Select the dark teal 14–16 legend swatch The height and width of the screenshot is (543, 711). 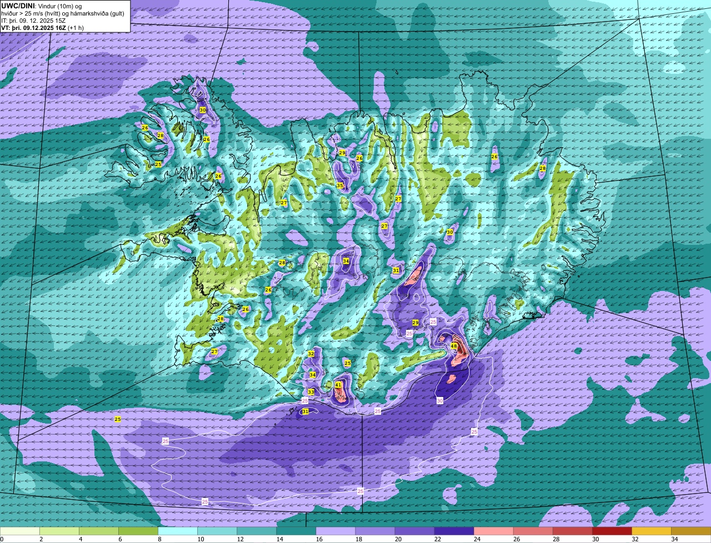pyautogui.click(x=296, y=531)
